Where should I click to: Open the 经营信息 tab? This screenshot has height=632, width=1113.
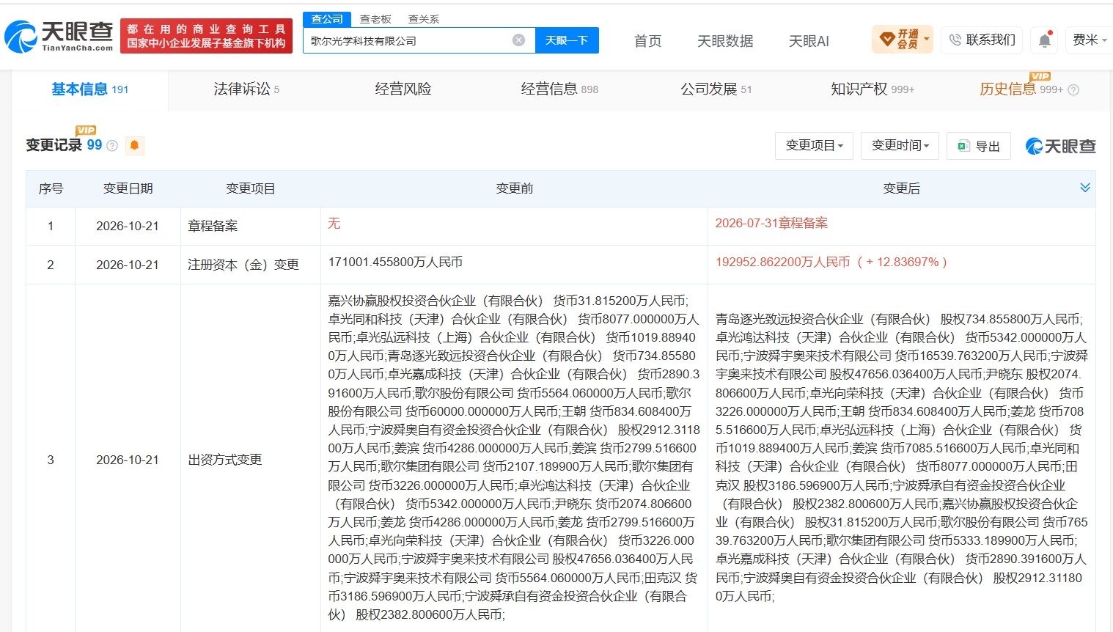tap(559, 89)
